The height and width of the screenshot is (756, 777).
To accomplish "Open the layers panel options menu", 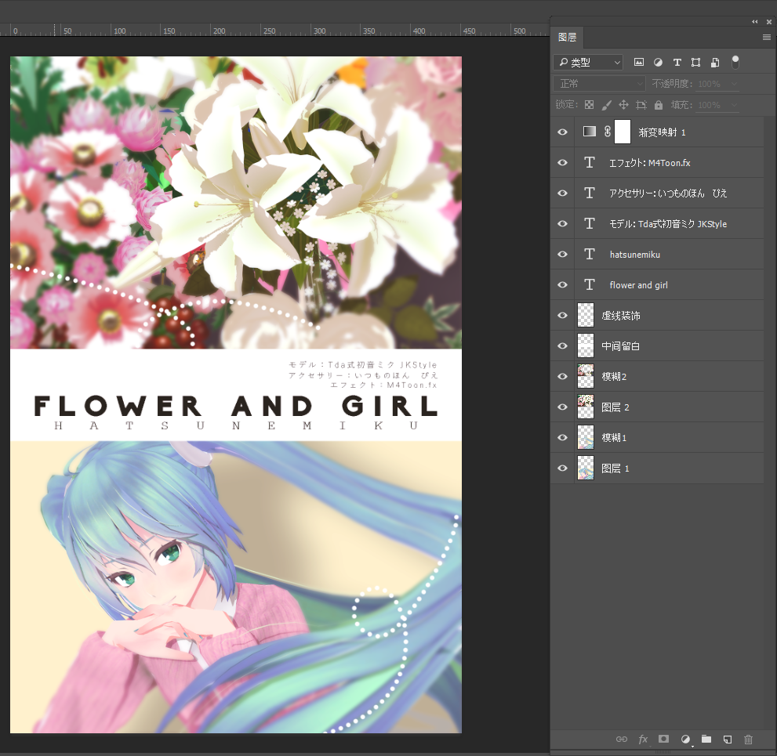I will coord(766,37).
